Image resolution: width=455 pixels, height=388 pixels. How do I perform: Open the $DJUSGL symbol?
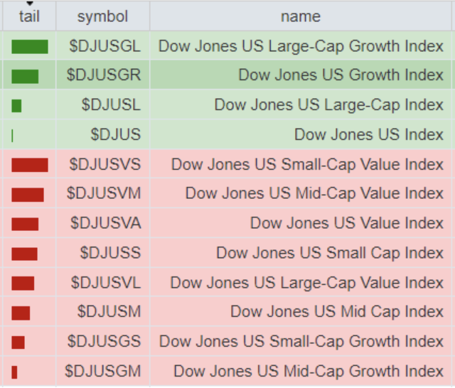coord(105,46)
